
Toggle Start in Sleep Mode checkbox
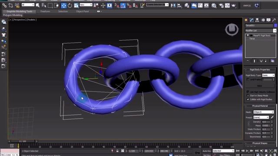coord(248,95)
